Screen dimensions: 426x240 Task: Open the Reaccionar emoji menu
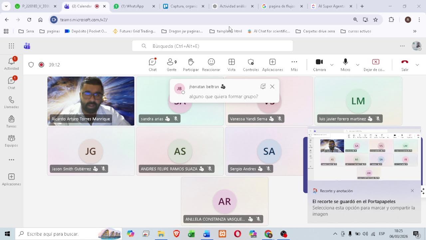pos(211,65)
